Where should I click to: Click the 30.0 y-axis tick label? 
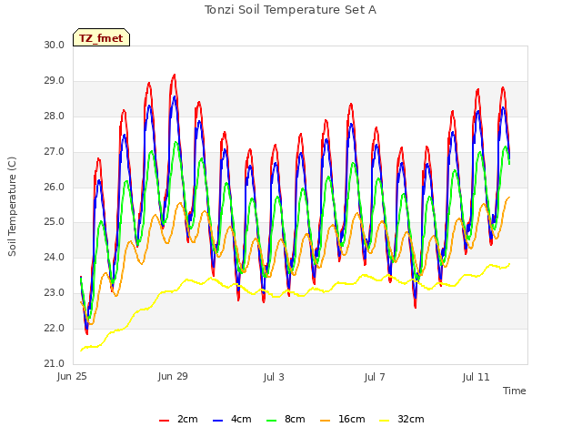point(55,45)
